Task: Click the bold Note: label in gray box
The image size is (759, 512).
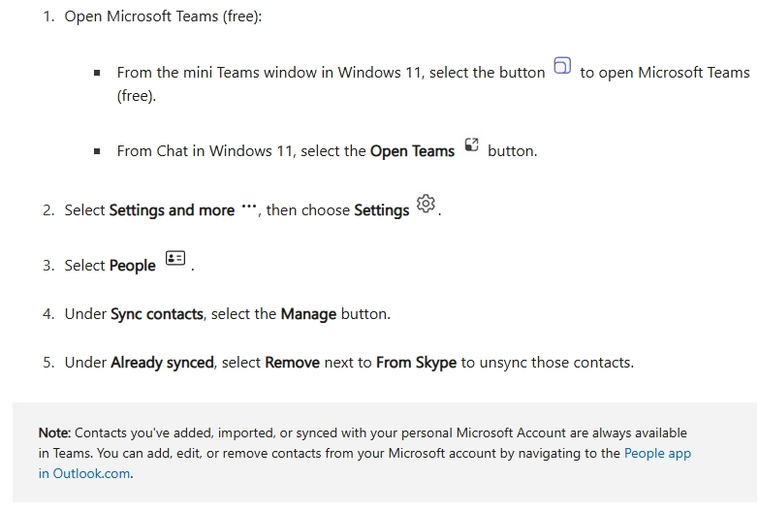Action: (x=54, y=432)
